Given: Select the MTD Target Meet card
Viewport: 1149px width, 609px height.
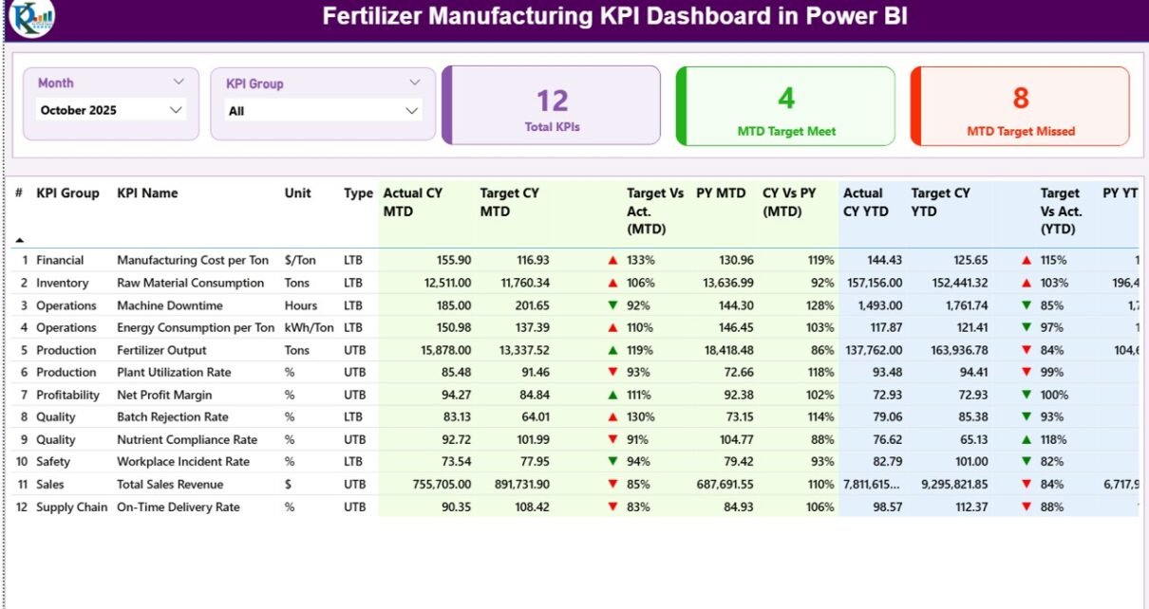Looking at the screenshot, I should tap(786, 106).
